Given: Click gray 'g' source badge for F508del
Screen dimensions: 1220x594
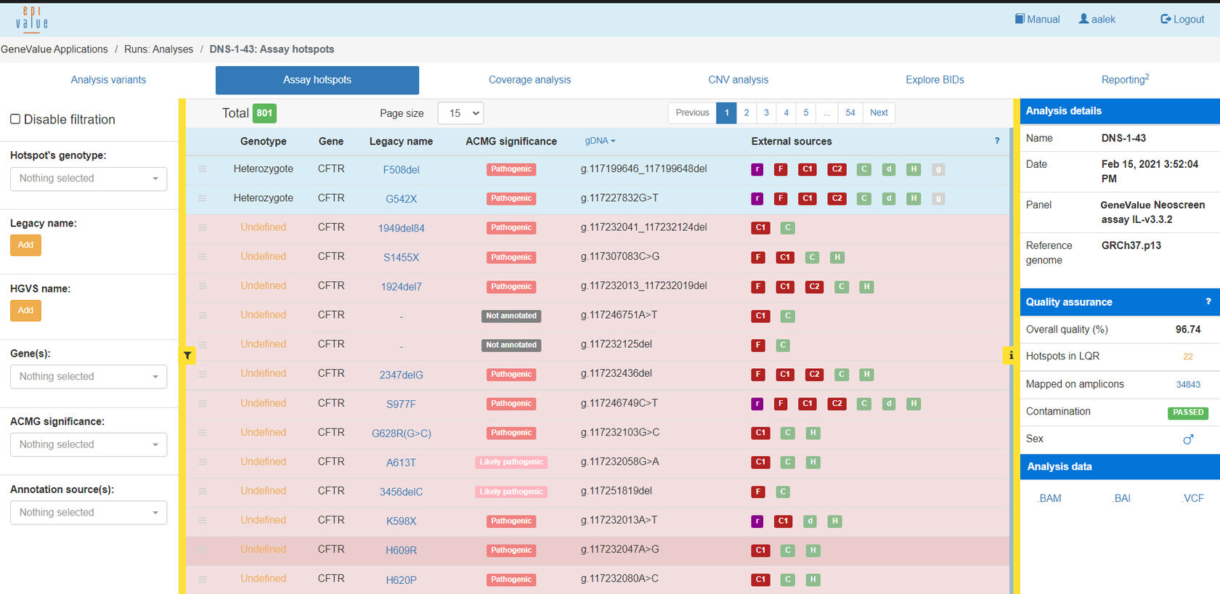Looking at the screenshot, I should point(938,169).
